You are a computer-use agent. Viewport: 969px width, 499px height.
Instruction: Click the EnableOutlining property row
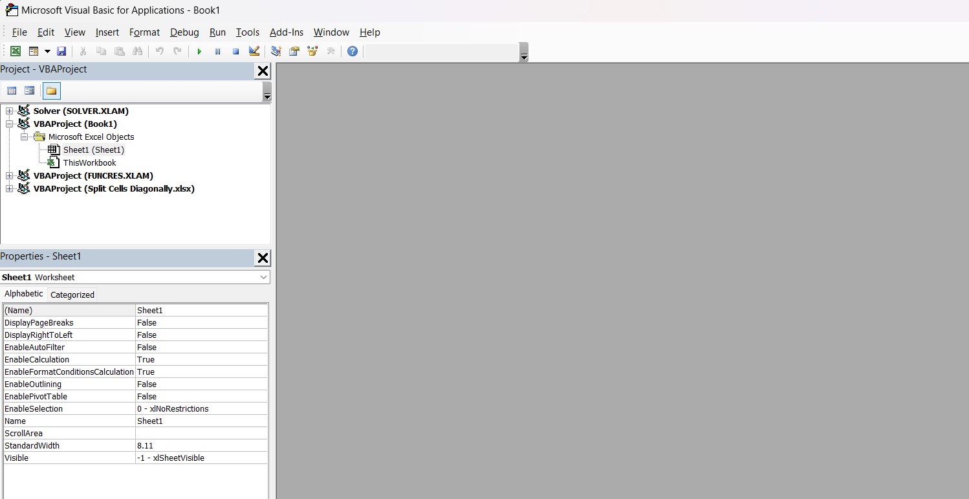pyautogui.click(x=135, y=384)
